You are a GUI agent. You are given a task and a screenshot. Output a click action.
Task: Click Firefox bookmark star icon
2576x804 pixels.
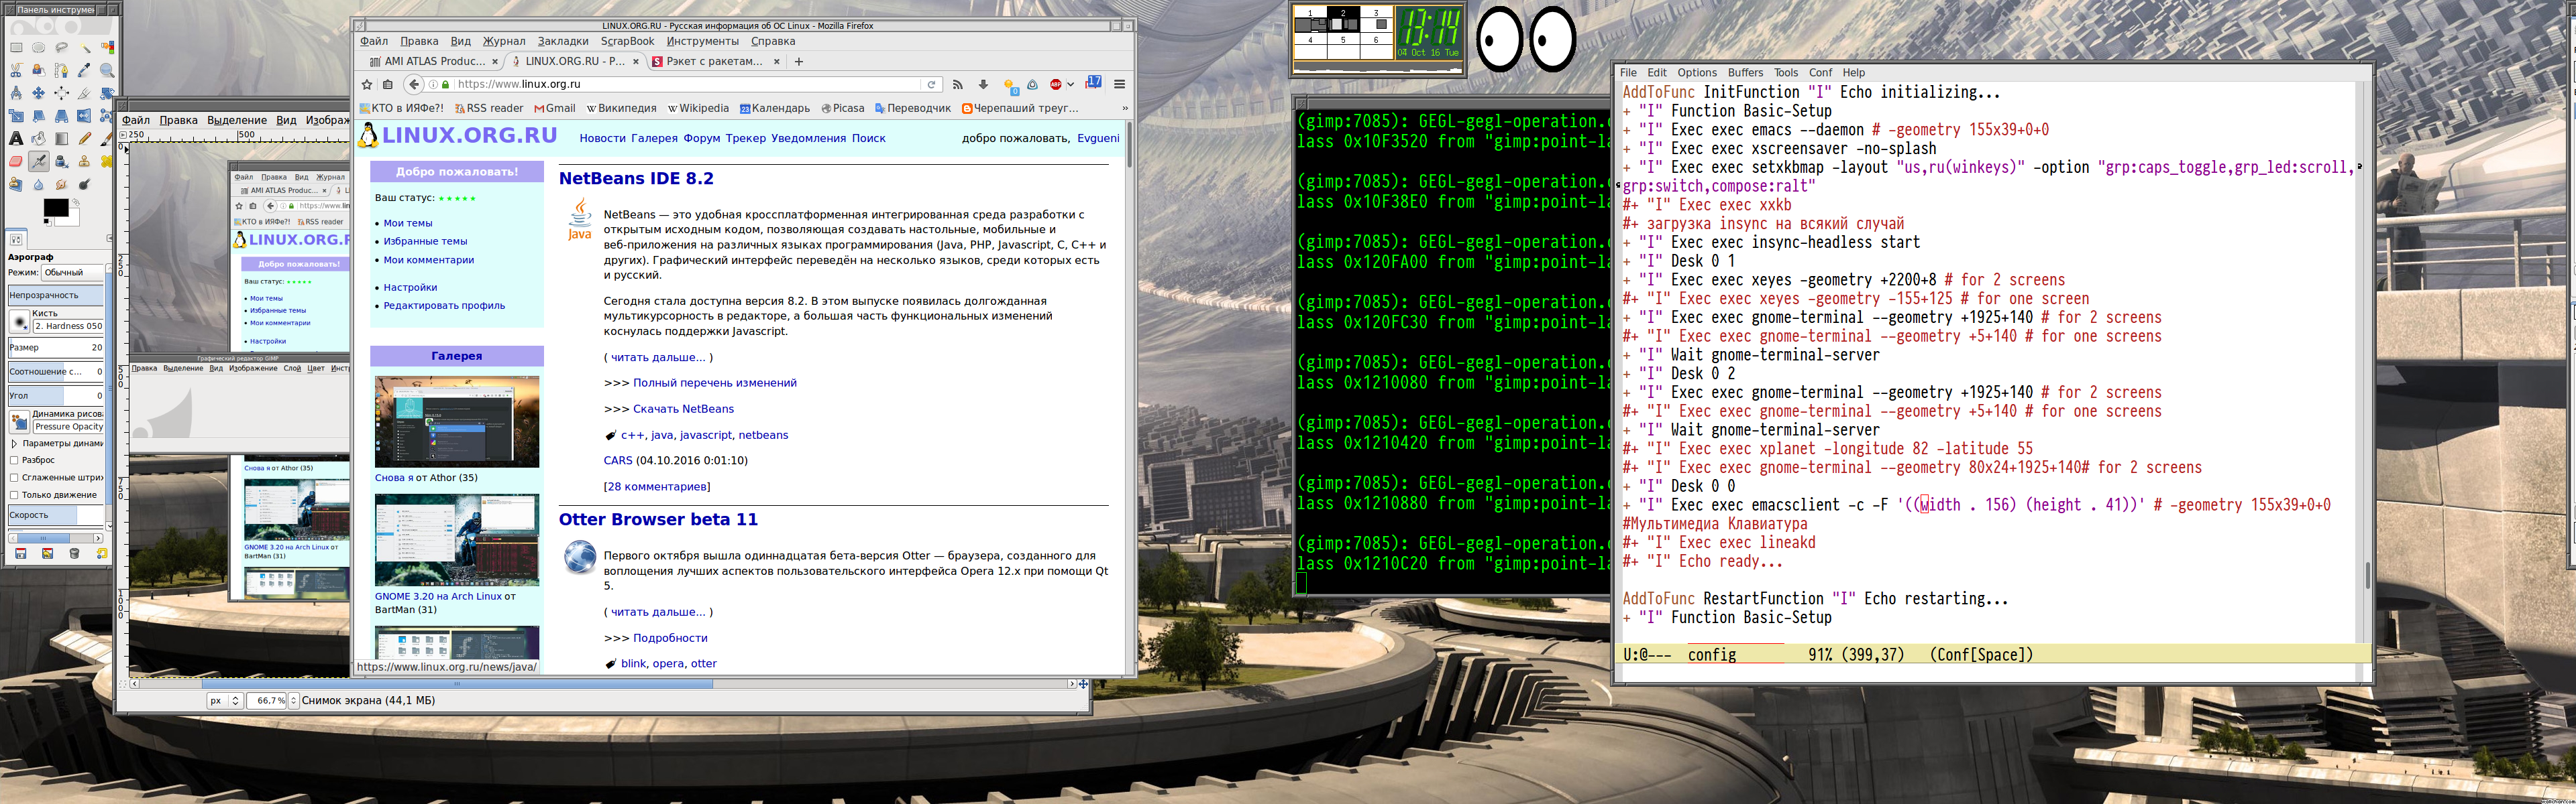(x=367, y=85)
